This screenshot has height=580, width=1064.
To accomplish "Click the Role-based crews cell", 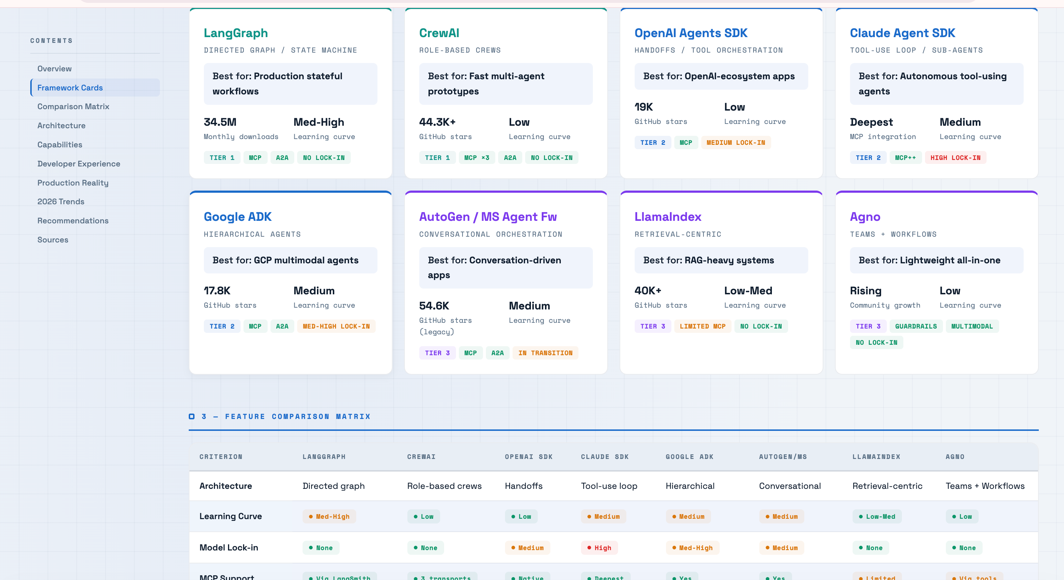I will pyautogui.click(x=444, y=486).
